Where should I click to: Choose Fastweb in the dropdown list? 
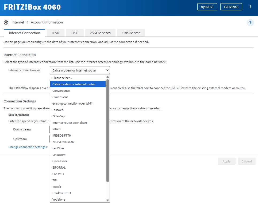click(x=58, y=110)
